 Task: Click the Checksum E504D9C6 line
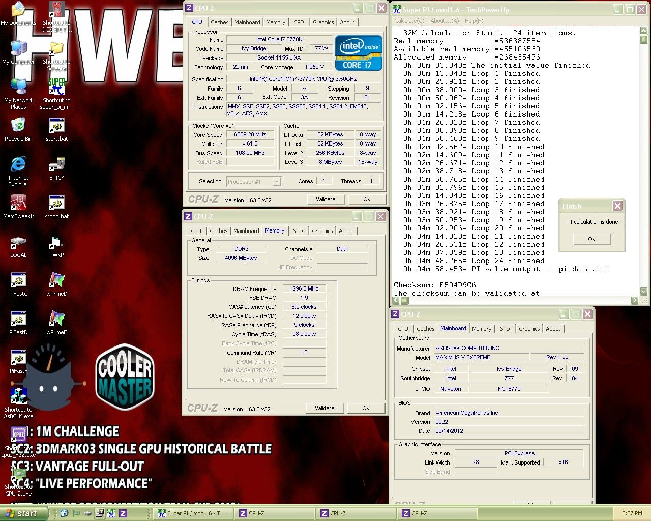coord(435,285)
